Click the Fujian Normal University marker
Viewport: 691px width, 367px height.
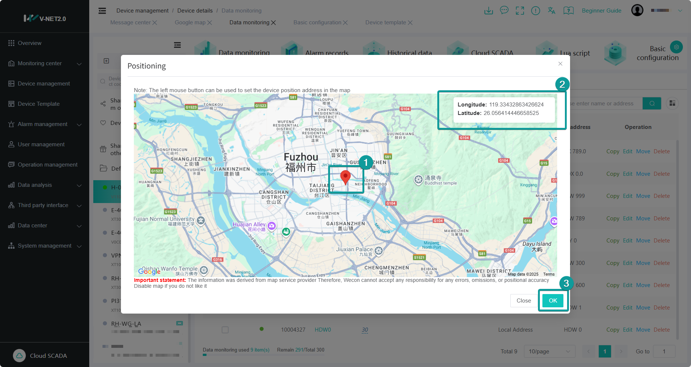coord(201,220)
